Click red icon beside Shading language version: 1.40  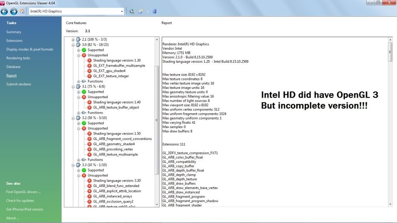click(x=89, y=102)
